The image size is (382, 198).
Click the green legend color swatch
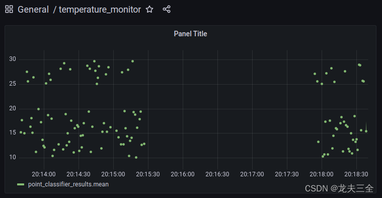(x=21, y=184)
